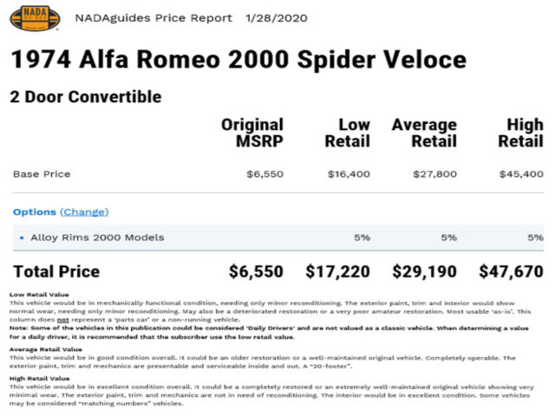The image size is (555, 416).
Task: Select the 2 Door Convertible subtitle
Action: coord(86,97)
